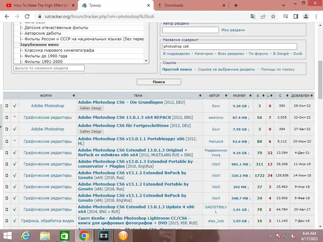
Task: Click the network tray icon
Action: pyautogui.click(x=286, y=236)
